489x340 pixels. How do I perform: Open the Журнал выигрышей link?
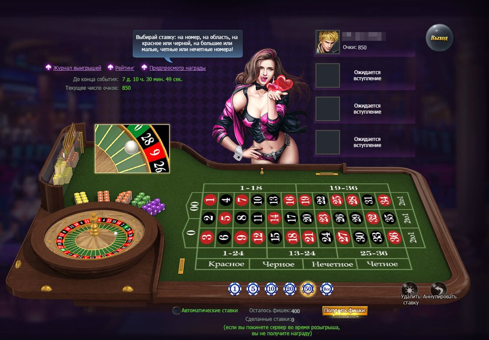tap(77, 68)
